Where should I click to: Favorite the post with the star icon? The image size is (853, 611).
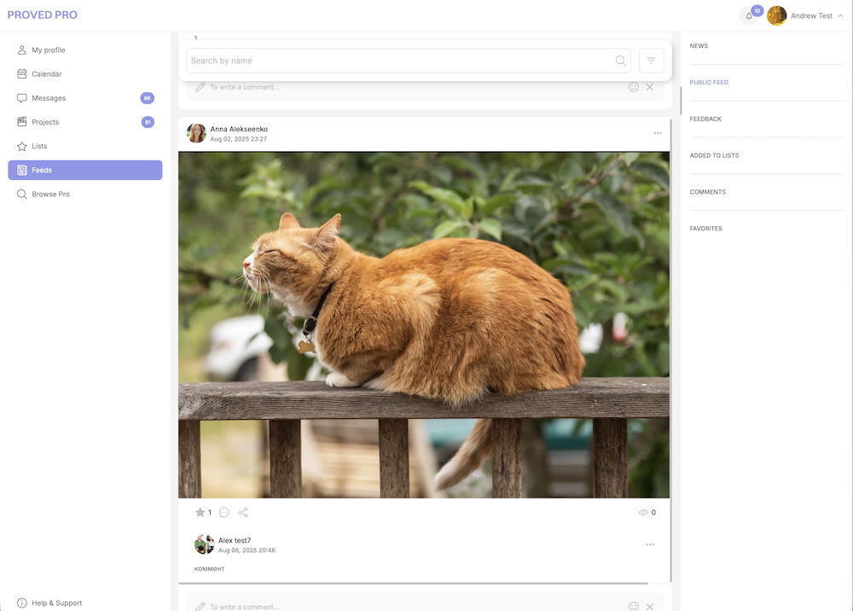(x=200, y=512)
